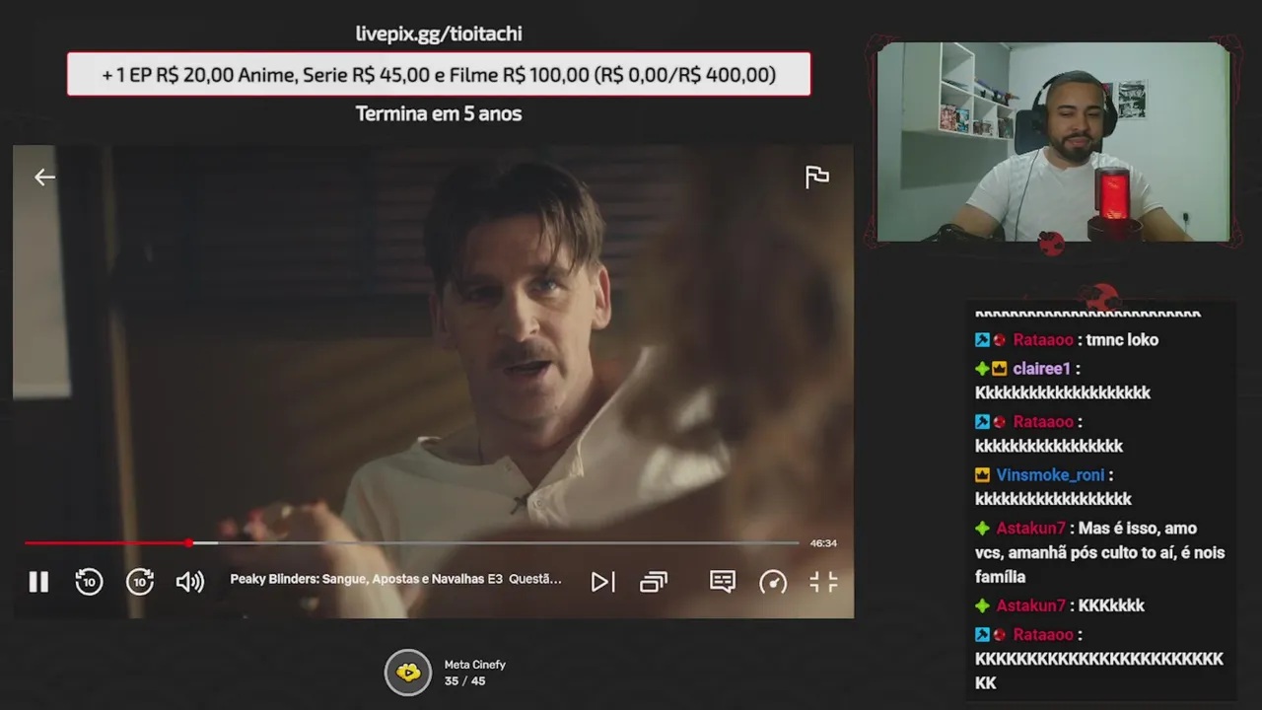Open the episodes list icon
This screenshot has height=710, width=1262.
click(654, 582)
